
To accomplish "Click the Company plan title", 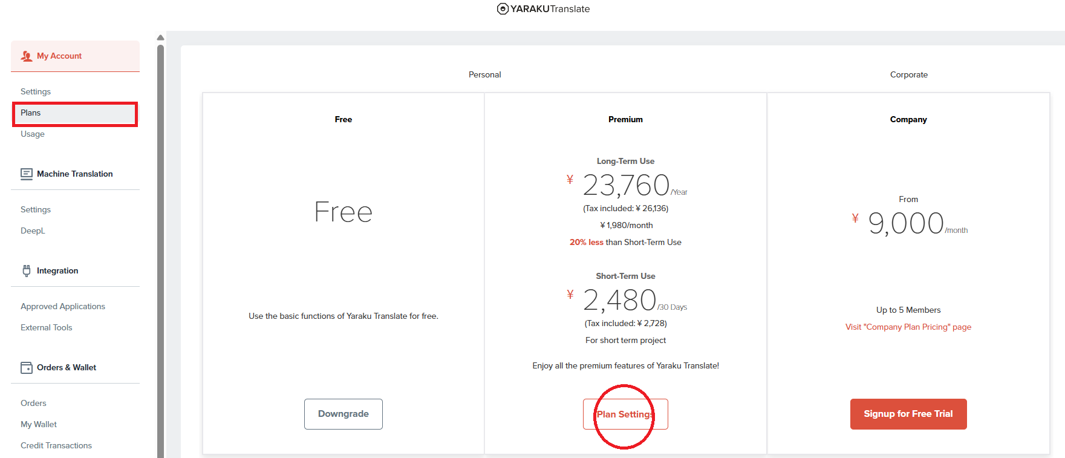I will click(908, 119).
